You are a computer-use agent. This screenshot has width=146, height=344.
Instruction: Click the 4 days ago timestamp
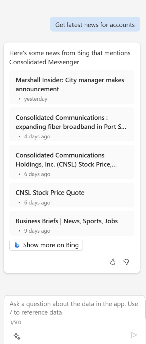pyautogui.click(x=37, y=136)
